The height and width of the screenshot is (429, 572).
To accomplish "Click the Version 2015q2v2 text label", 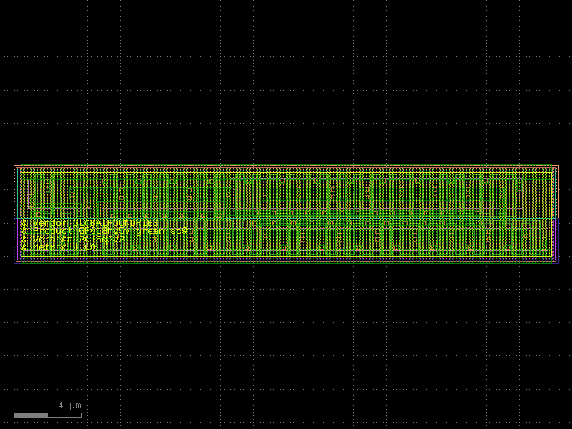I will click(x=72, y=240).
